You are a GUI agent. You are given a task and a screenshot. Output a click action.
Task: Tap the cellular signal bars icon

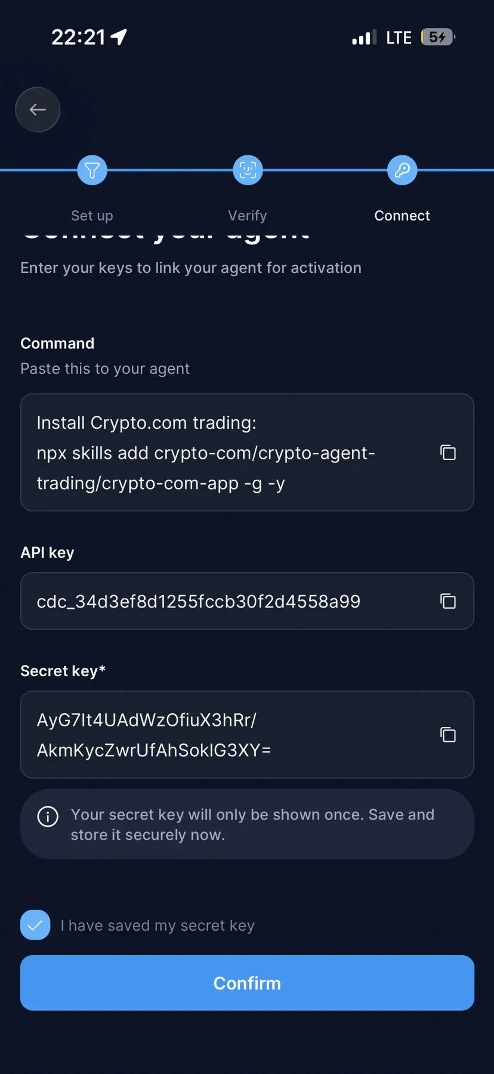tap(364, 38)
